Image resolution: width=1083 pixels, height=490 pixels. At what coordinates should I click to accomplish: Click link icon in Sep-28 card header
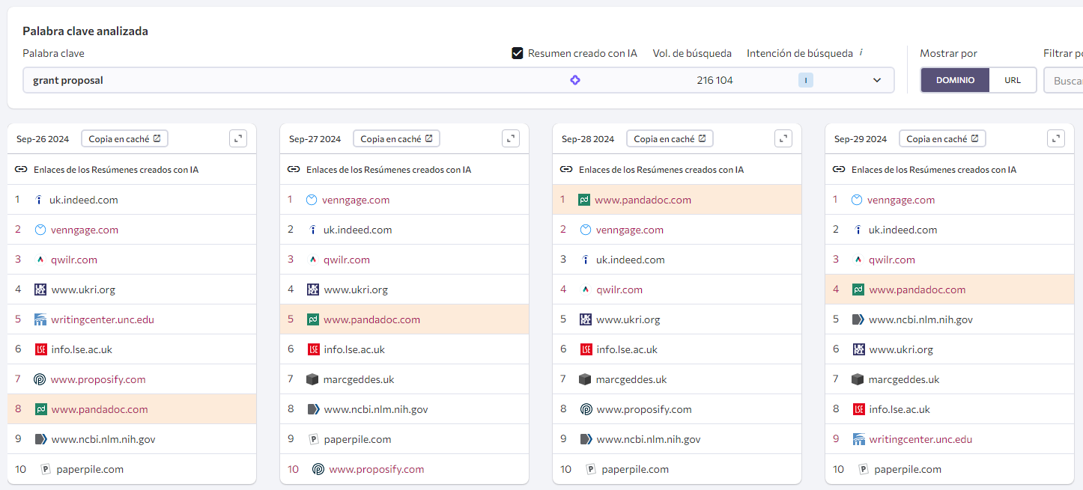(x=566, y=170)
